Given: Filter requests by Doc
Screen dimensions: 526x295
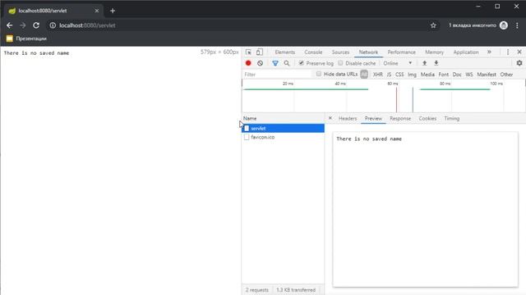Looking at the screenshot, I should click(x=457, y=75).
